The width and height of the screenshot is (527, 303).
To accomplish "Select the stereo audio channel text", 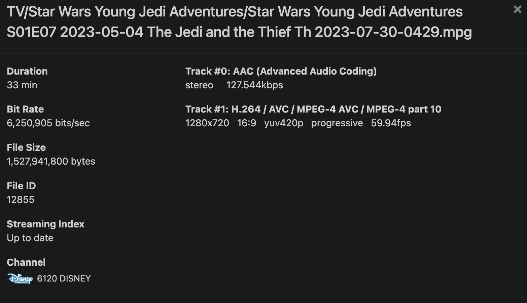I will tap(199, 85).
